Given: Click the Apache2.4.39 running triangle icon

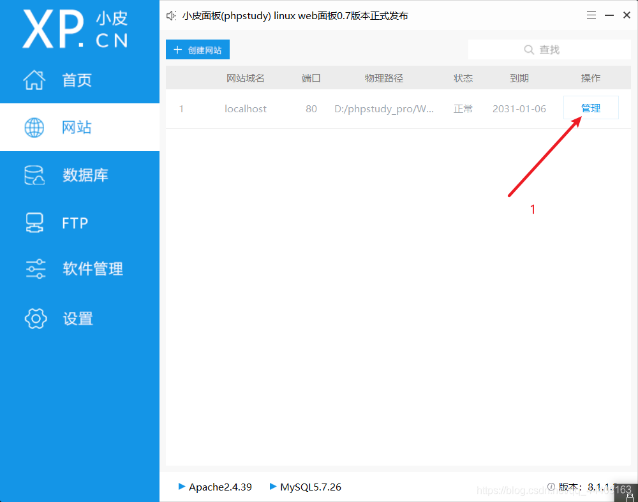Looking at the screenshot, I should click(x=182, y=486).
